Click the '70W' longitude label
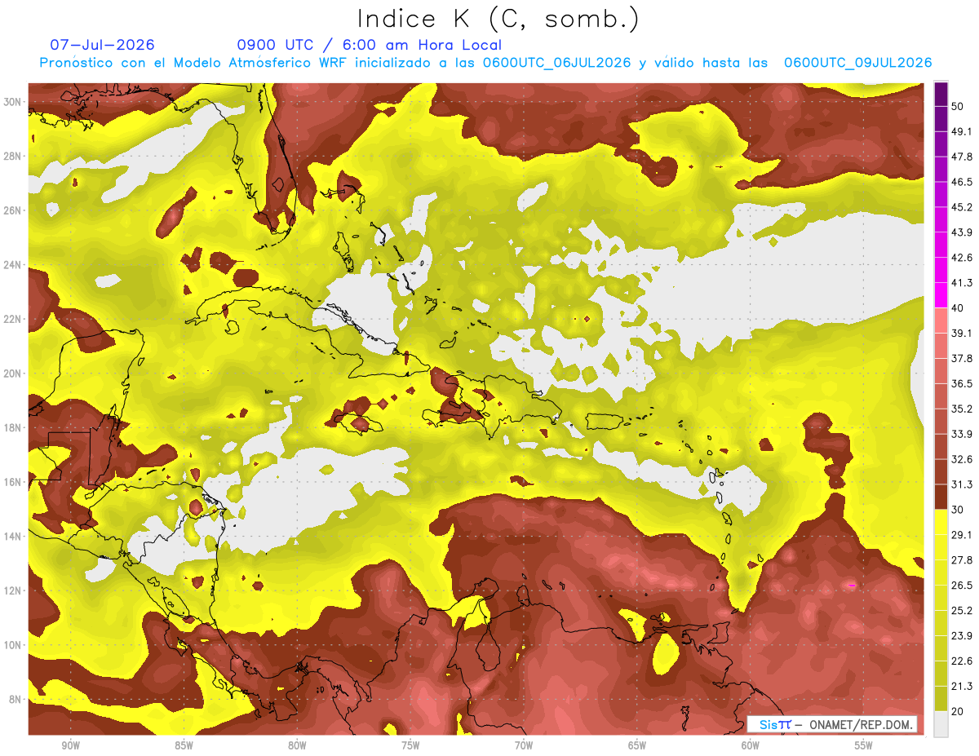The image size is (979, 756). click(524, 745)
